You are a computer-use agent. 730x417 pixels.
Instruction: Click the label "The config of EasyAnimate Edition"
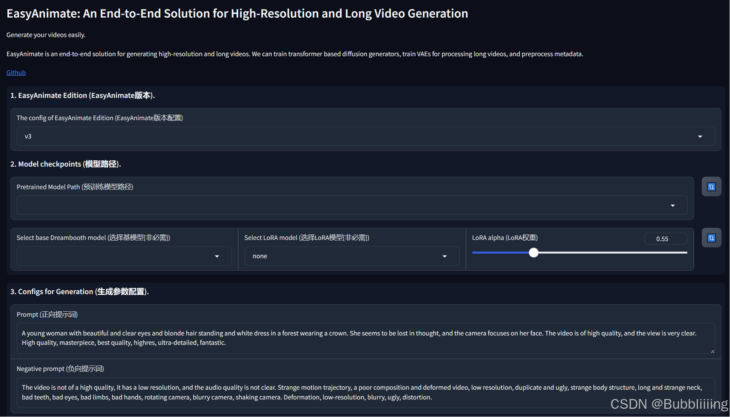[100, 118]
